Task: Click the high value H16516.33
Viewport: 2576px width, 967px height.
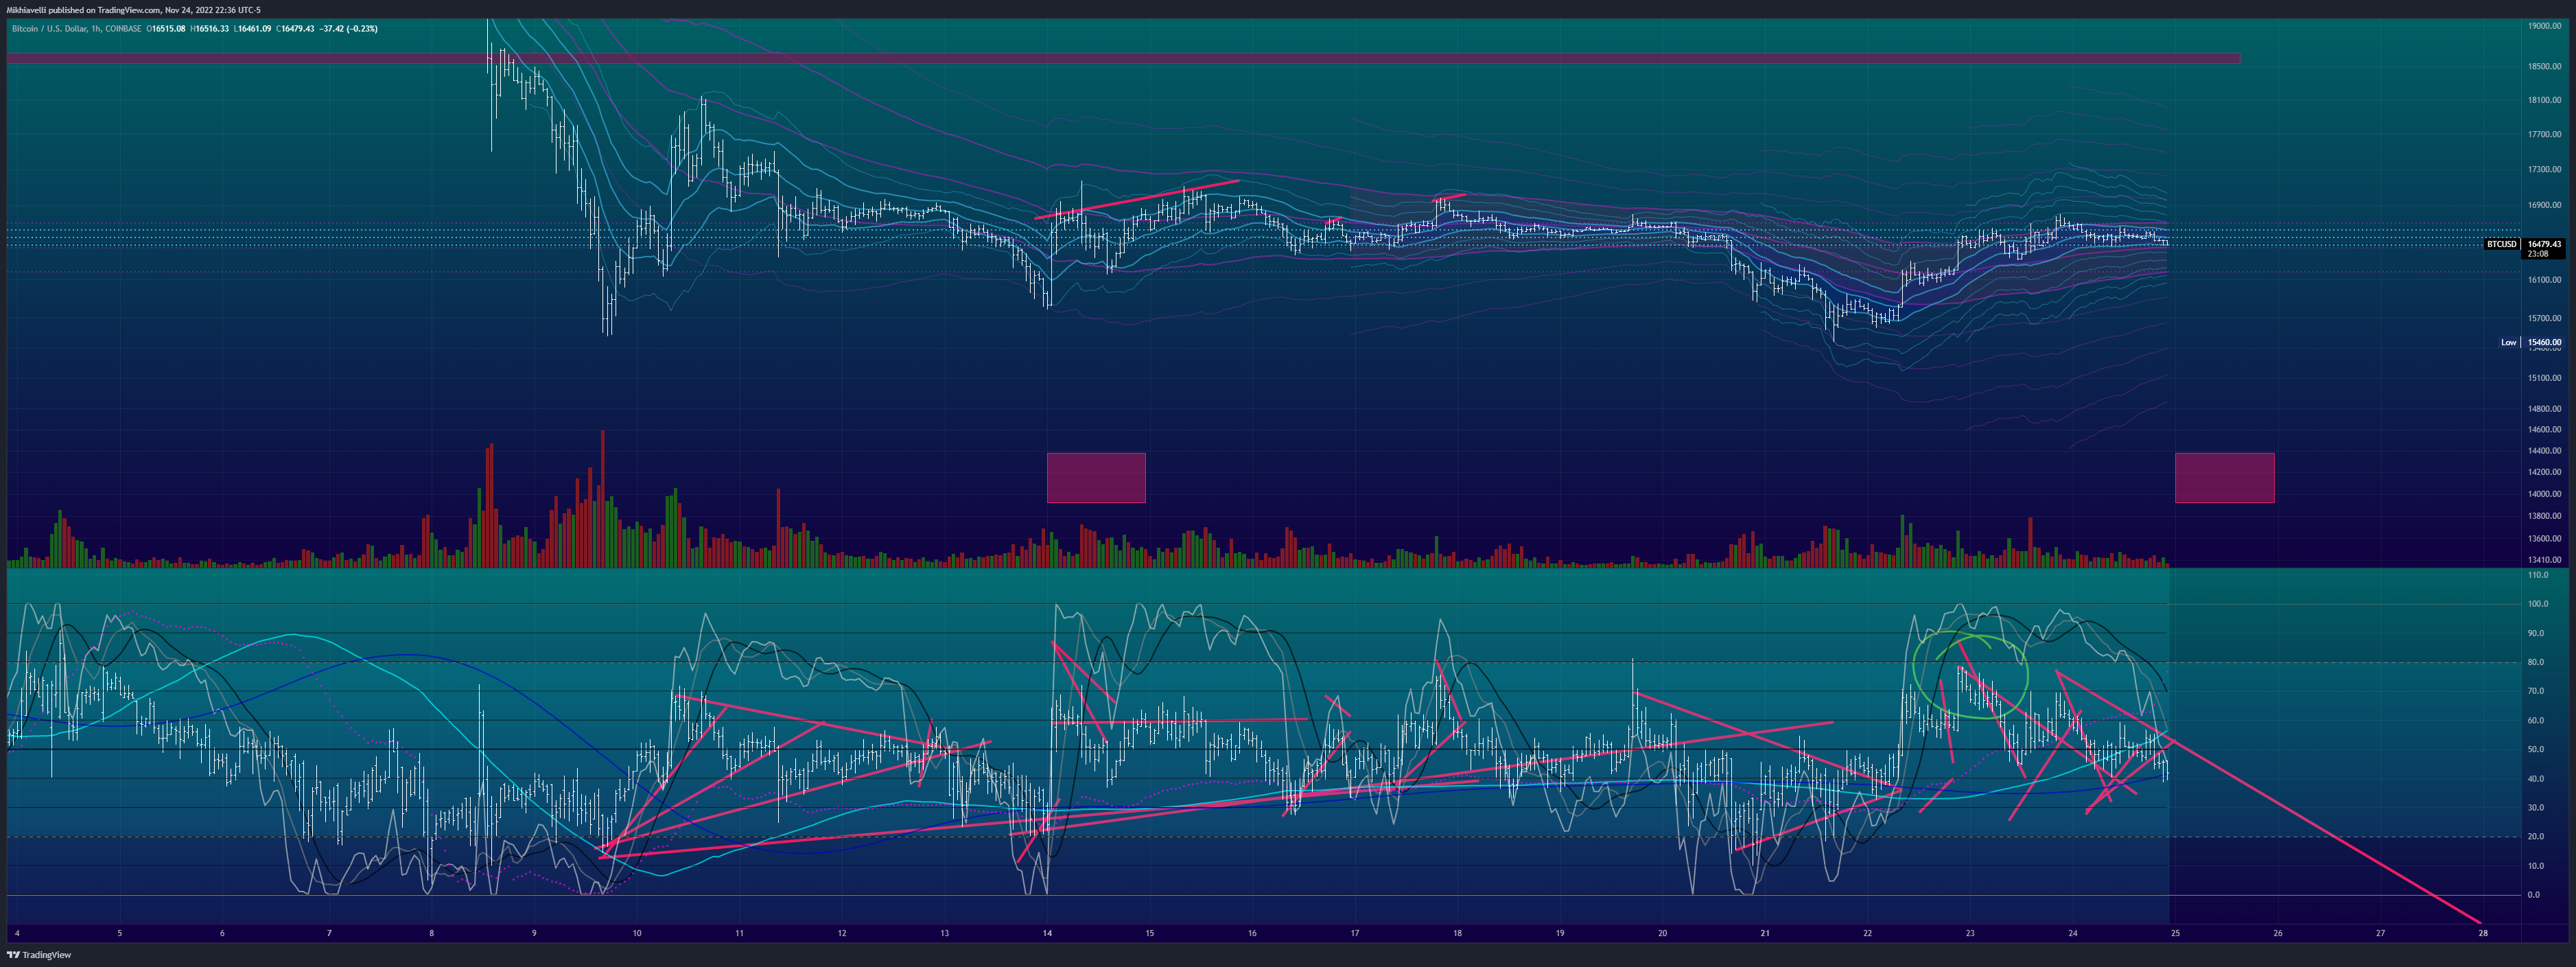Action: (209, 29)
